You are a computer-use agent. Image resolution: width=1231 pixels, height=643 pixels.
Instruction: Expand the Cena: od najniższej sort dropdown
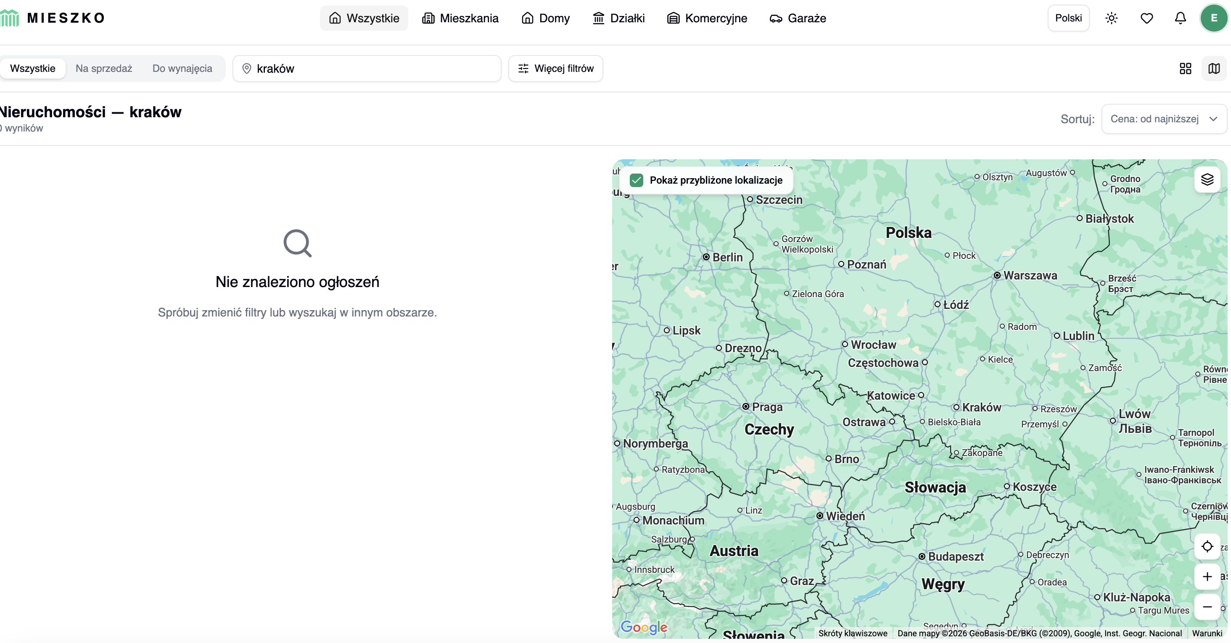tap(1164, 119)
